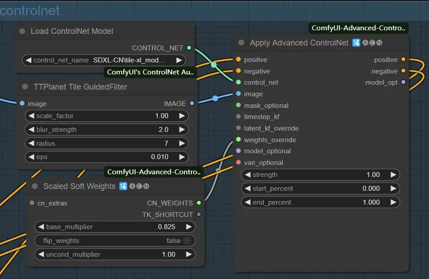Click the IMAGE output socket of GuidedFilter

[x=192, y=103]
